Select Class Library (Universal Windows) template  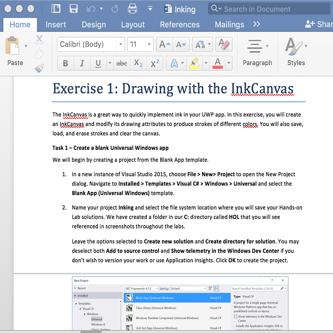[177, 308]
